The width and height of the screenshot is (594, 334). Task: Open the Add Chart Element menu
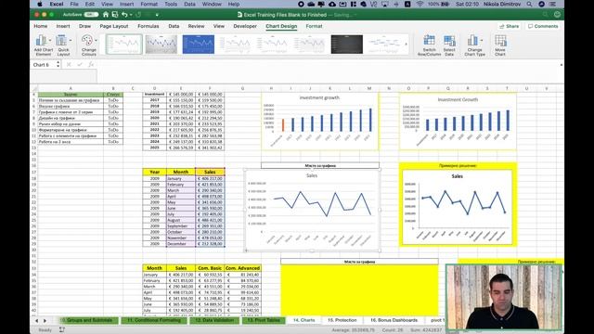click(x=44, y=45)
